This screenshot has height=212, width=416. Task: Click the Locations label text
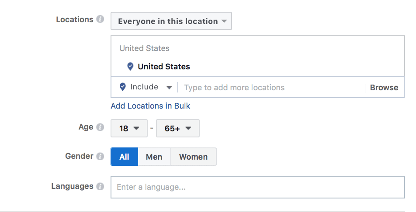pos(75,20)
